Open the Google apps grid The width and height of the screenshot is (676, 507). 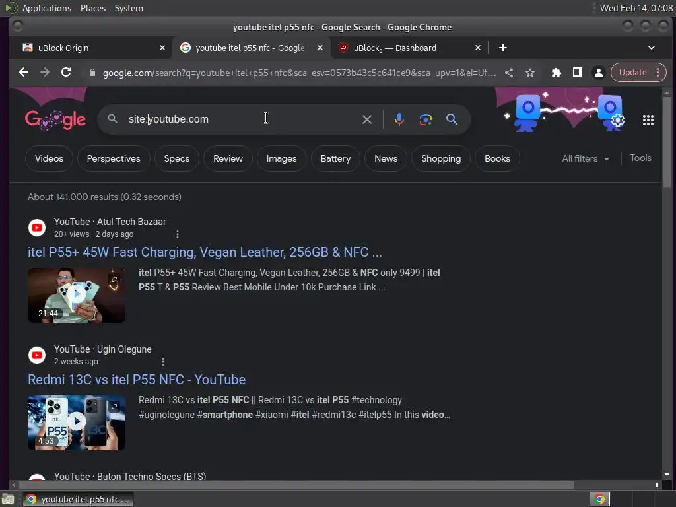pos(648,120)
